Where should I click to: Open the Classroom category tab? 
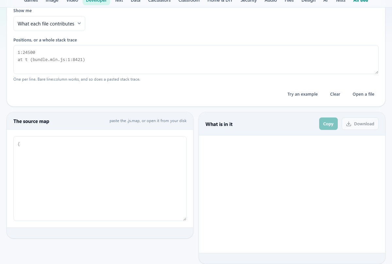click(x=189, y=1)
